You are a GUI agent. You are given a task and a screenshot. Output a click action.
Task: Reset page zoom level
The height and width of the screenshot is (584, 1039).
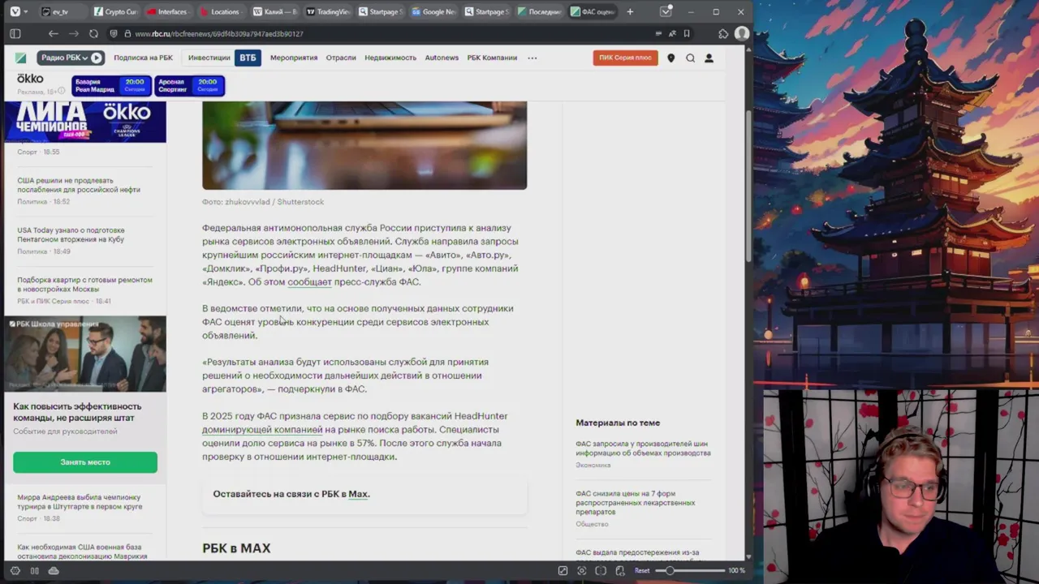(641, 571)
